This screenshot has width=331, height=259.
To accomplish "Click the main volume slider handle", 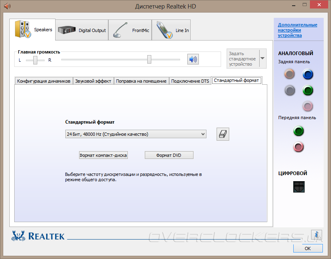I will point(149,59).
